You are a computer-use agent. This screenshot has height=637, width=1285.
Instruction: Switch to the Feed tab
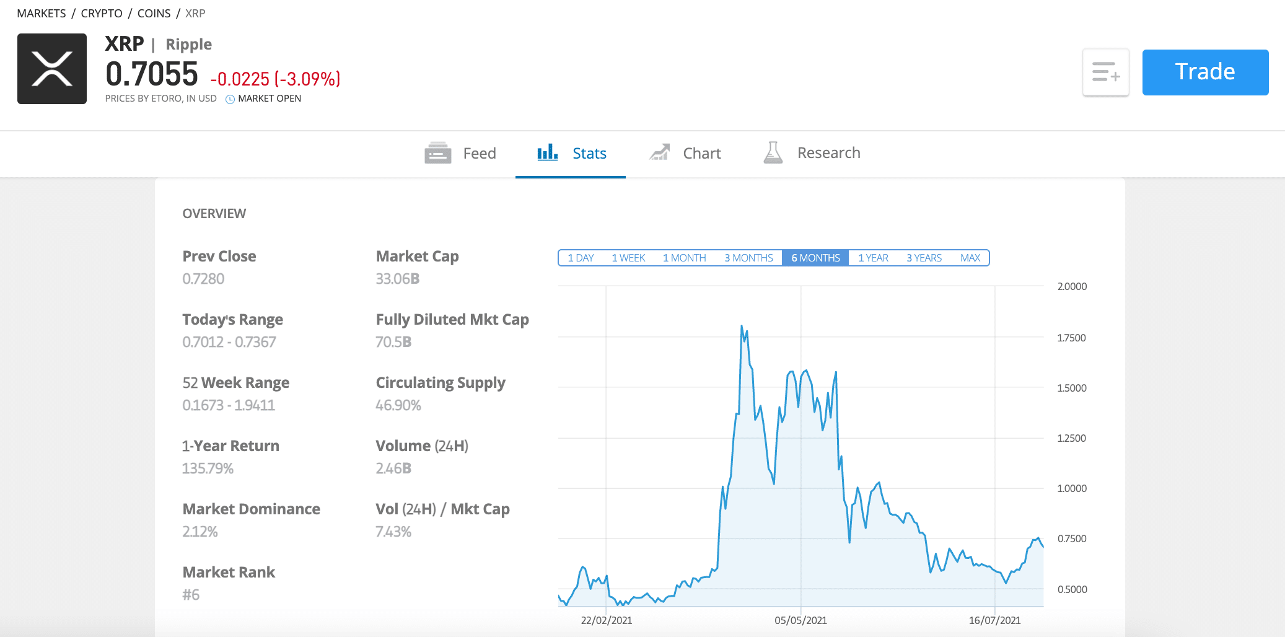(x=478, y=153)
